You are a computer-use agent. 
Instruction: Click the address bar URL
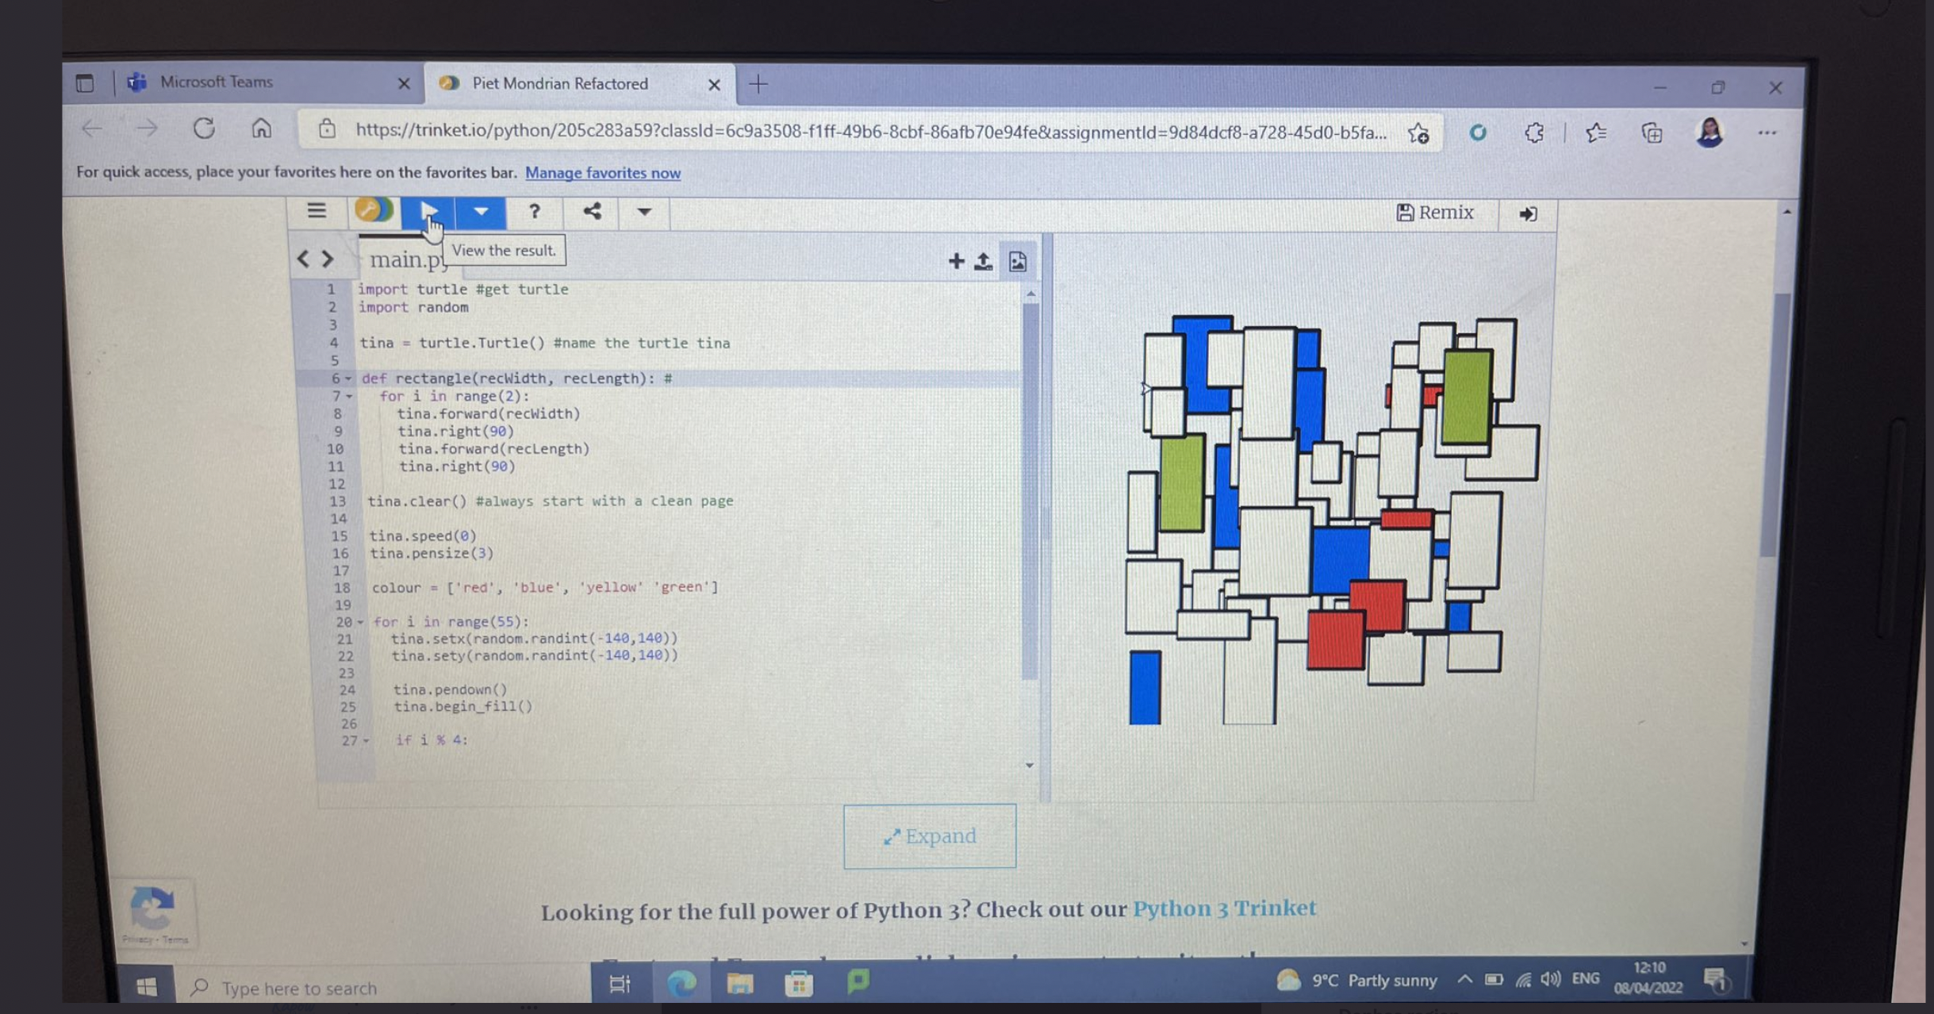coord(870,131)
